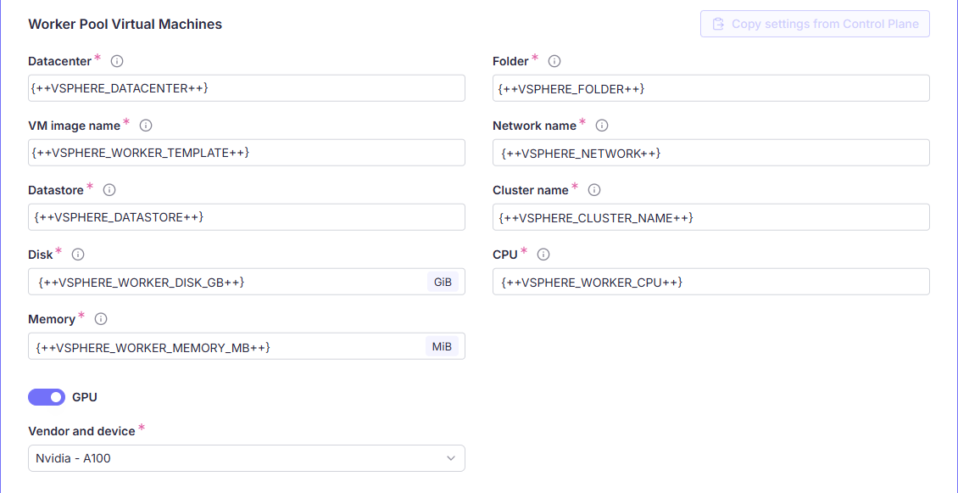
Task: Open the VM image name info tooltip icon
Action: pos(145,126)
